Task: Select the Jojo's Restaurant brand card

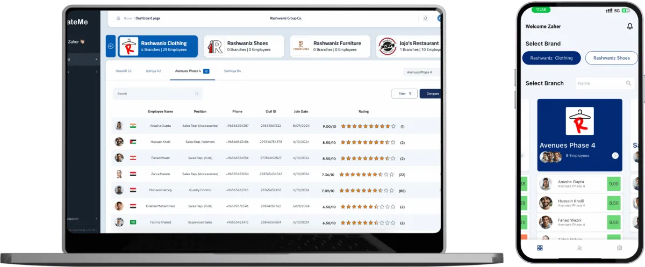Action: click(408, 47)
